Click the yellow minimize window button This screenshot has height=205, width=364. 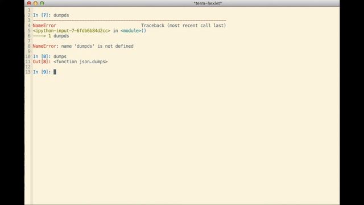(35, 3)
